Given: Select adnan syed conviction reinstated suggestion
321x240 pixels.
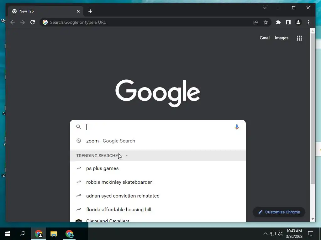Looking at the screenshot, I should click(x=158, y=196).
